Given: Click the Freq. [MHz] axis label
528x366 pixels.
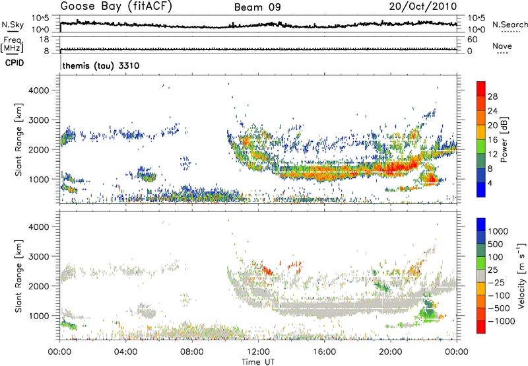Looking at the screenshot, I should [x=13, y=44].
